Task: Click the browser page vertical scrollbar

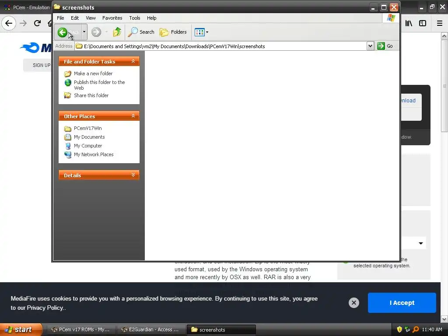Action: click(x=444, y=86)
